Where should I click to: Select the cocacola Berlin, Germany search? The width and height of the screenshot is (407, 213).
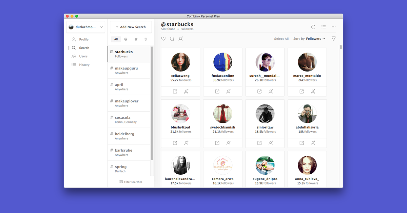[129, 119]
